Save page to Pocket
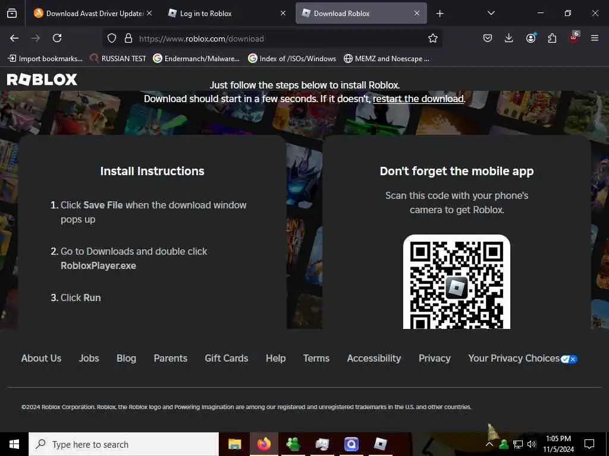Image resolution: width=609 pixels, height=456 pixels. 488,38
